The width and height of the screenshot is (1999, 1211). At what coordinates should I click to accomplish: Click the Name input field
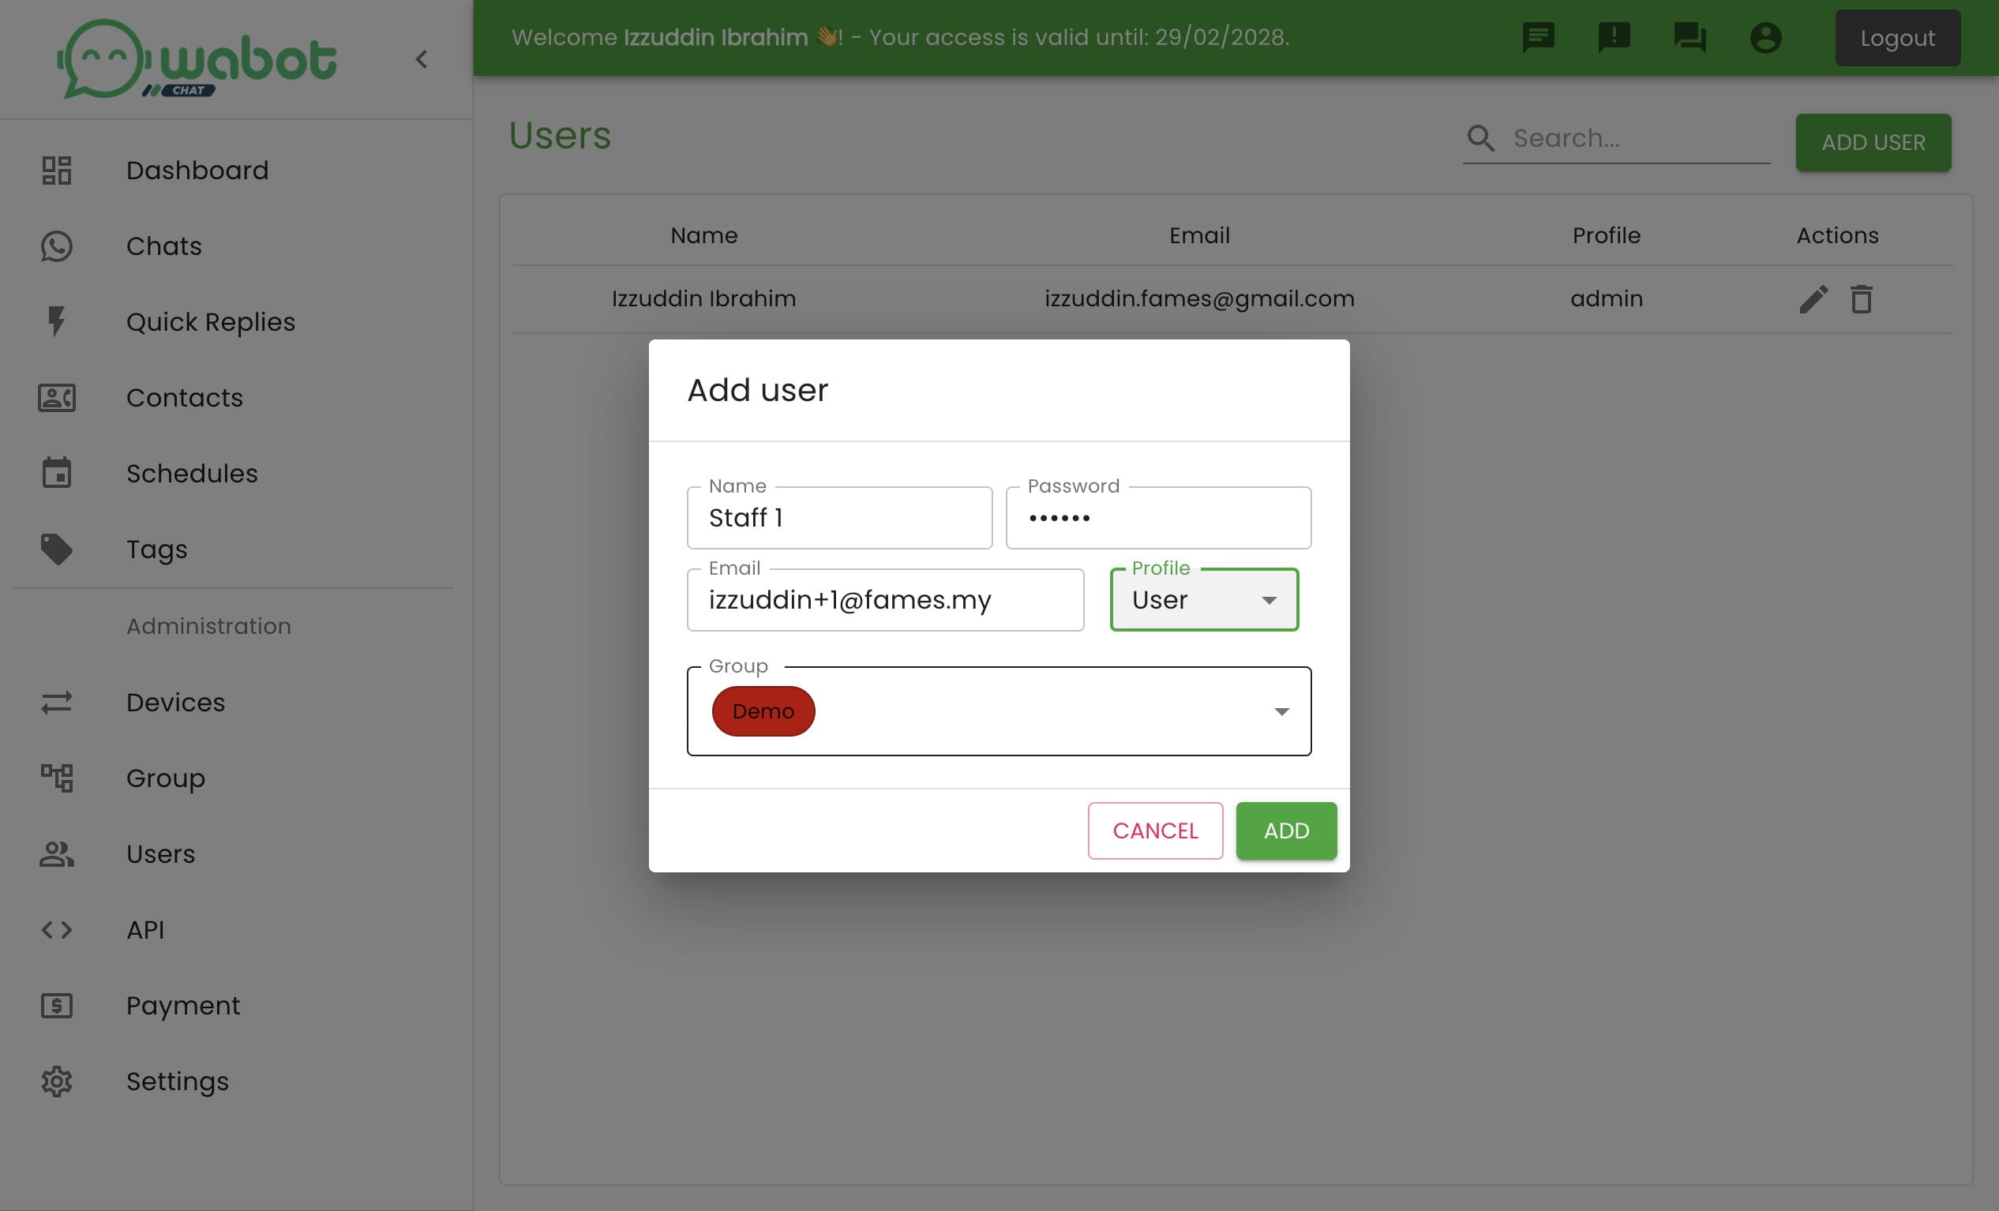coord(839,517)
